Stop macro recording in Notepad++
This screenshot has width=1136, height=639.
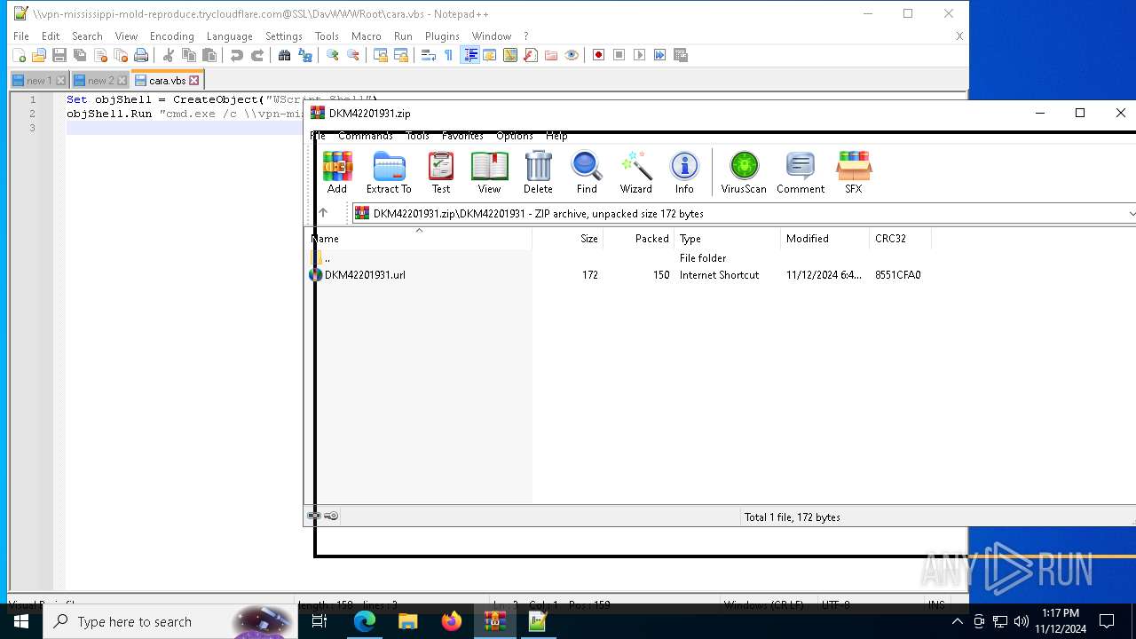pos(619,55)
